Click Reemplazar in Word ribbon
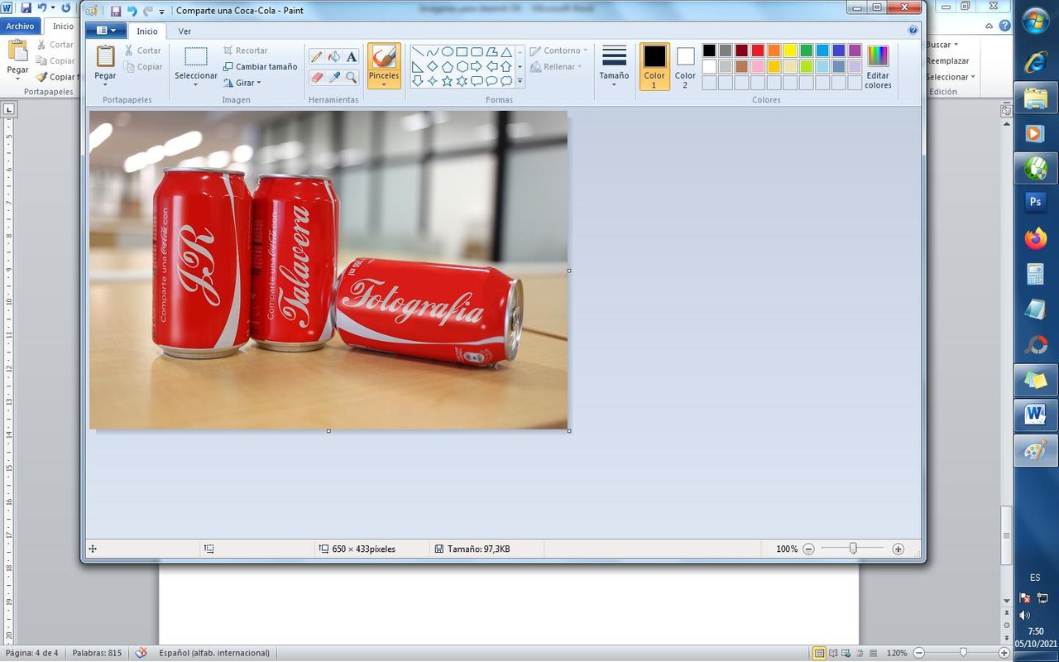The image size is (1059, 662). point(947,60)
